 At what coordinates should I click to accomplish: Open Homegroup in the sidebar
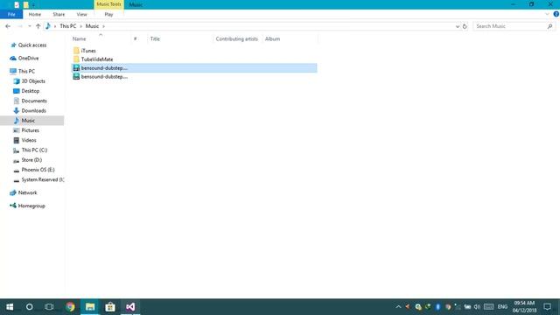[x=31, y=206]
